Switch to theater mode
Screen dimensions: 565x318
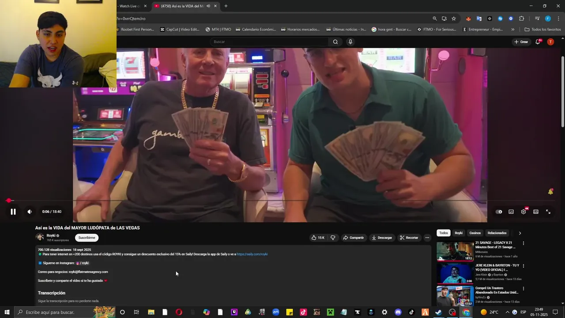pos(536,212)
